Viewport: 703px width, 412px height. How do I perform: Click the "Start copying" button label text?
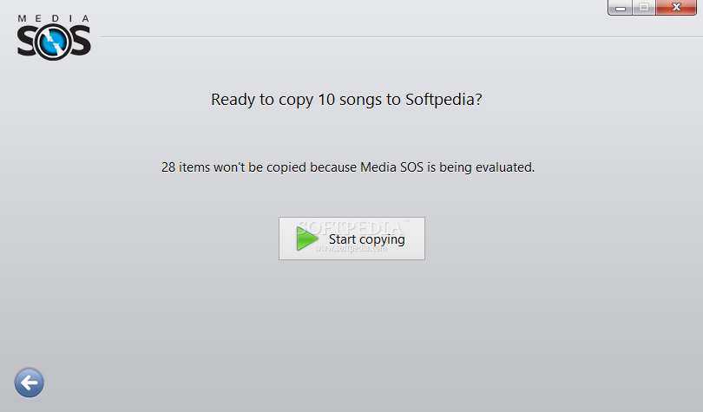click(367, 239)
